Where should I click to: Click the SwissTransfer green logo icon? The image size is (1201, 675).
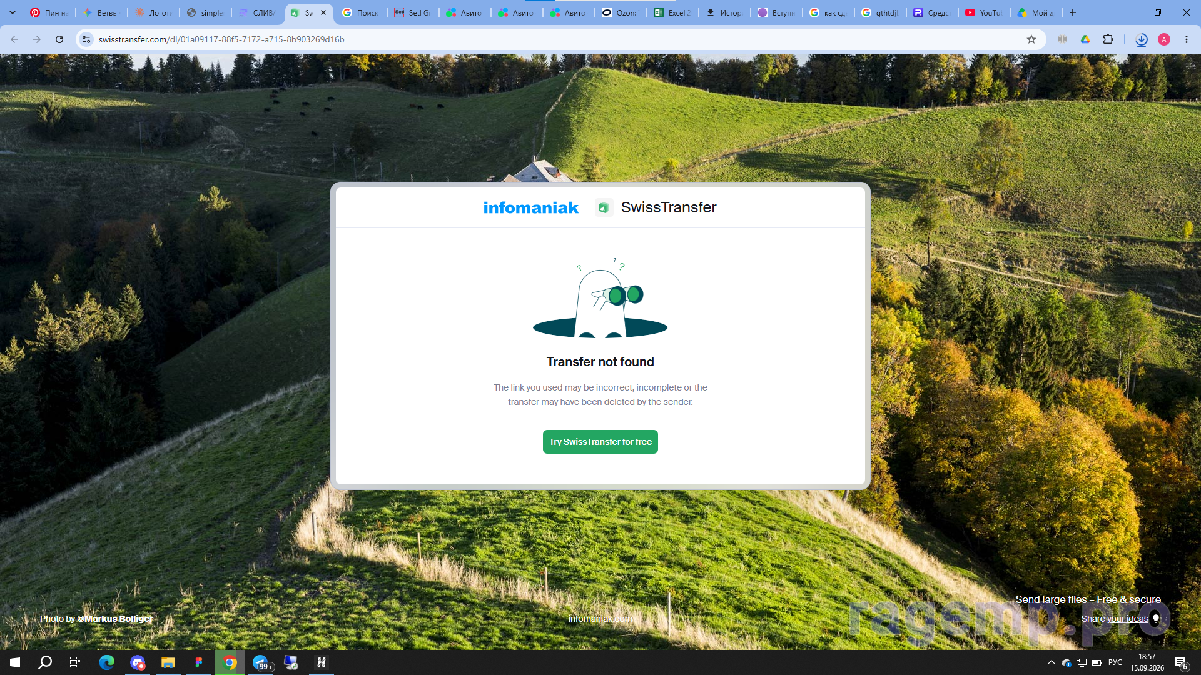pyautogui.click(x=604, y=207)
